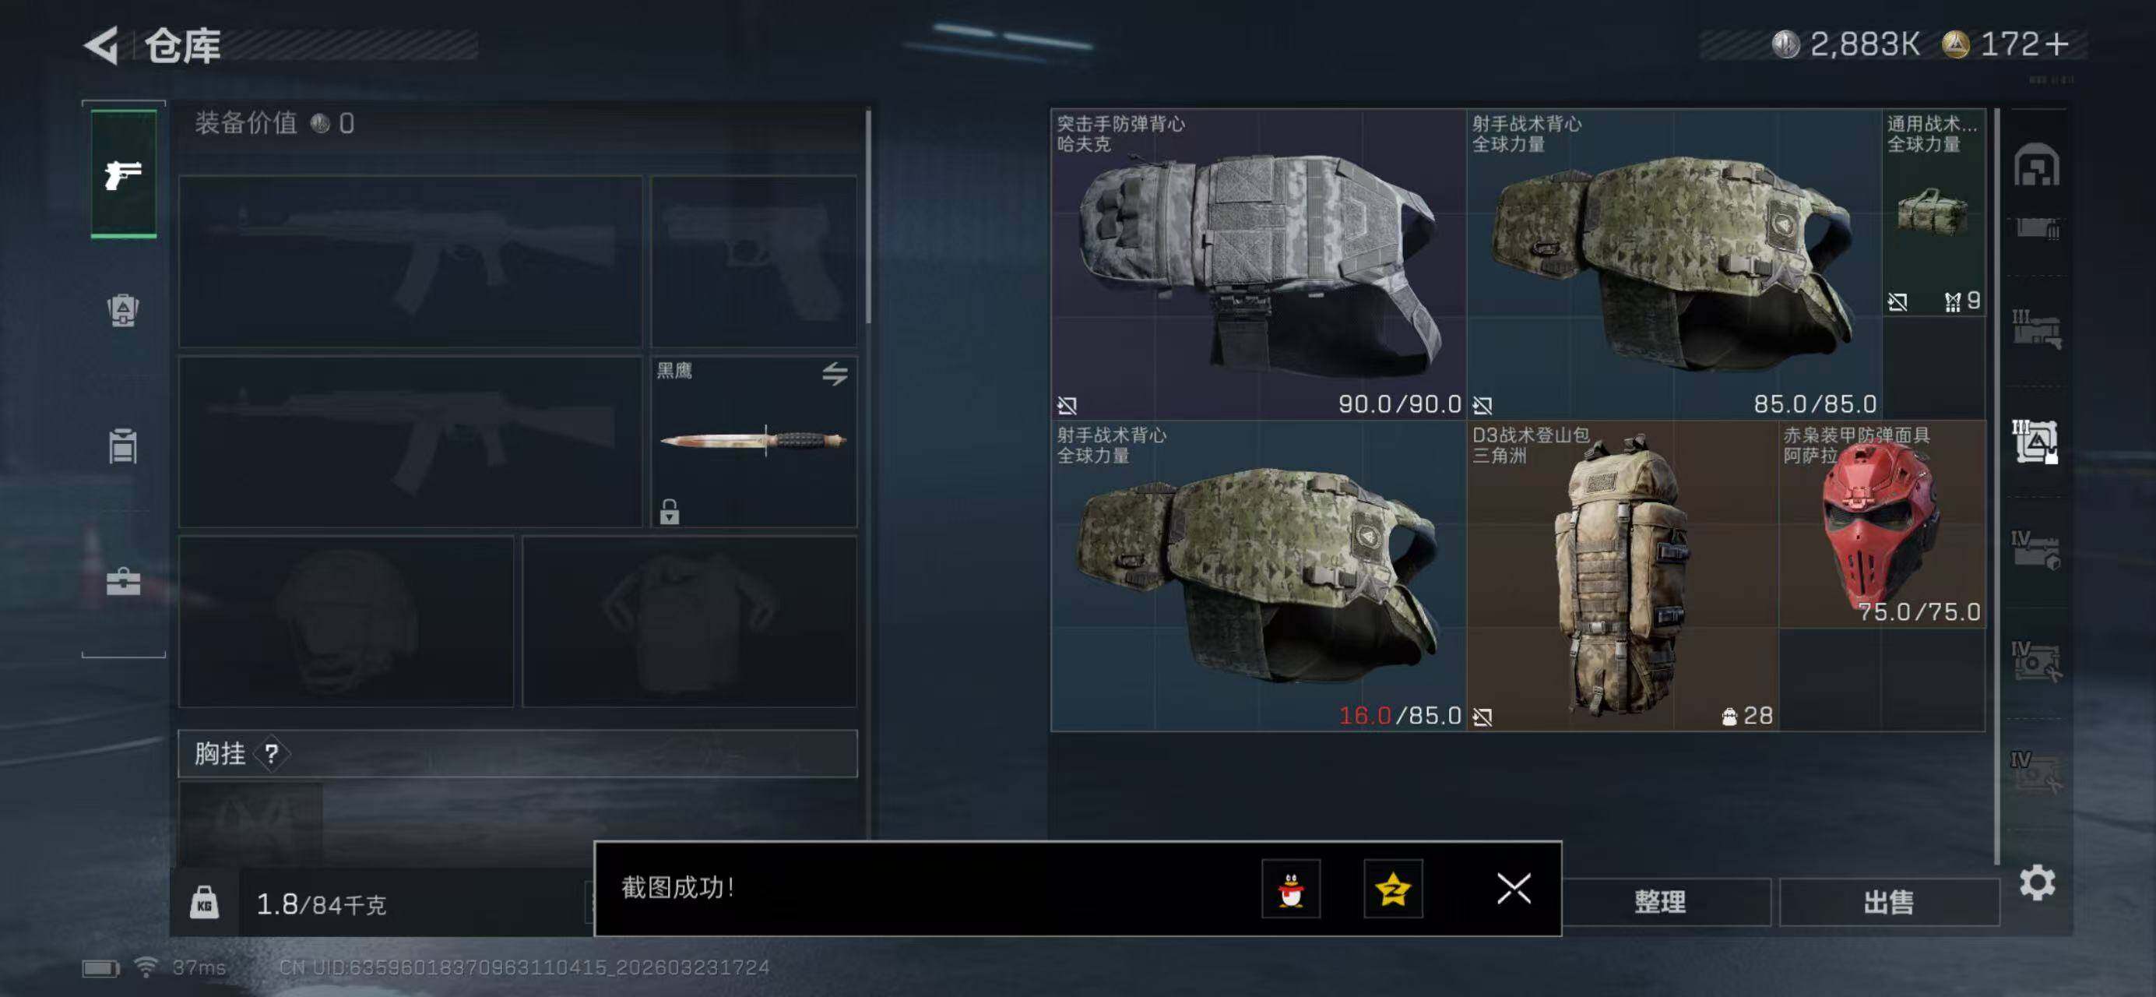Open the settings gear icon

[2036, 883]
